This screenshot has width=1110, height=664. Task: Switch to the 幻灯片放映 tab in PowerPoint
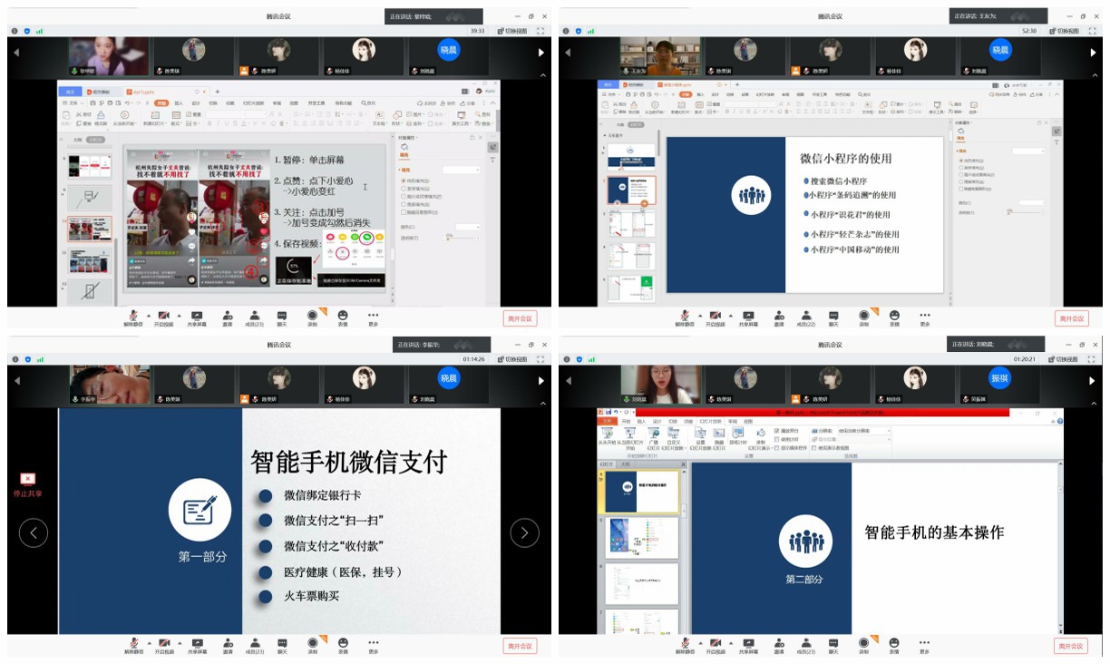coord(710,421)
